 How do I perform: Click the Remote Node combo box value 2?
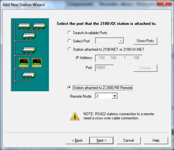104,96
